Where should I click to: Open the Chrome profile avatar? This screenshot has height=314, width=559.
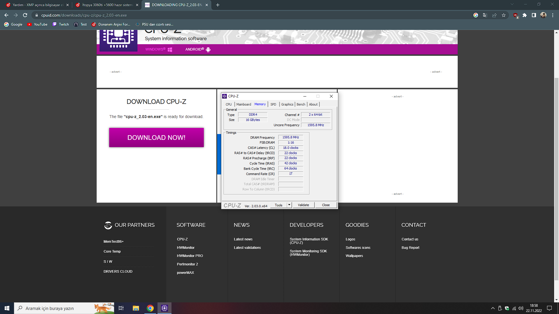(x=543, y=15)
